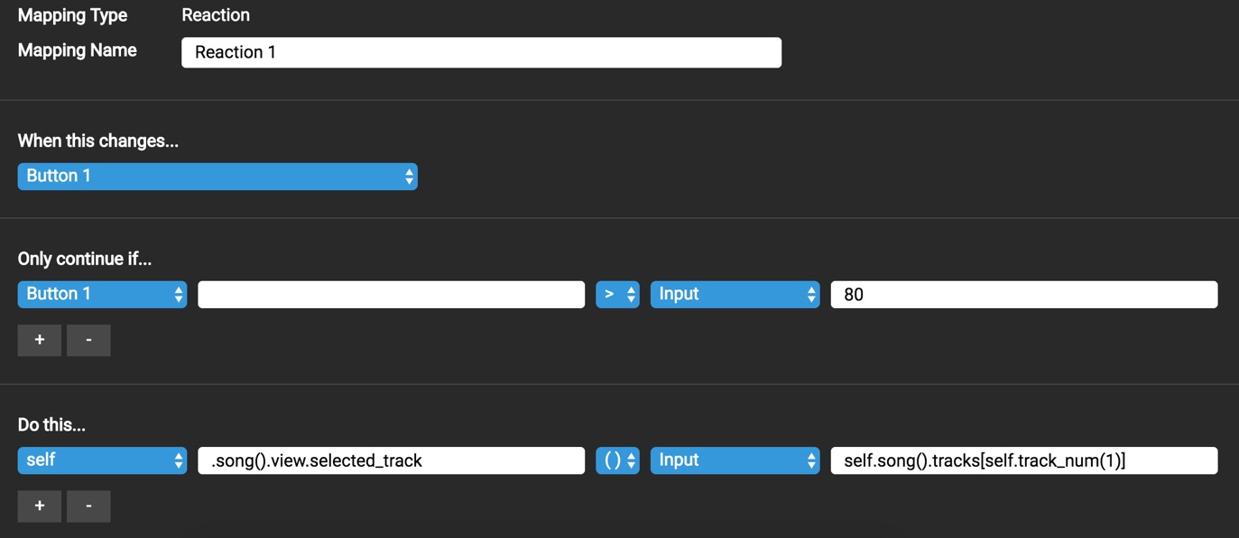Remove a condition with the minus button under Only continue if
1239x538 pixels.
pos(88,341)
